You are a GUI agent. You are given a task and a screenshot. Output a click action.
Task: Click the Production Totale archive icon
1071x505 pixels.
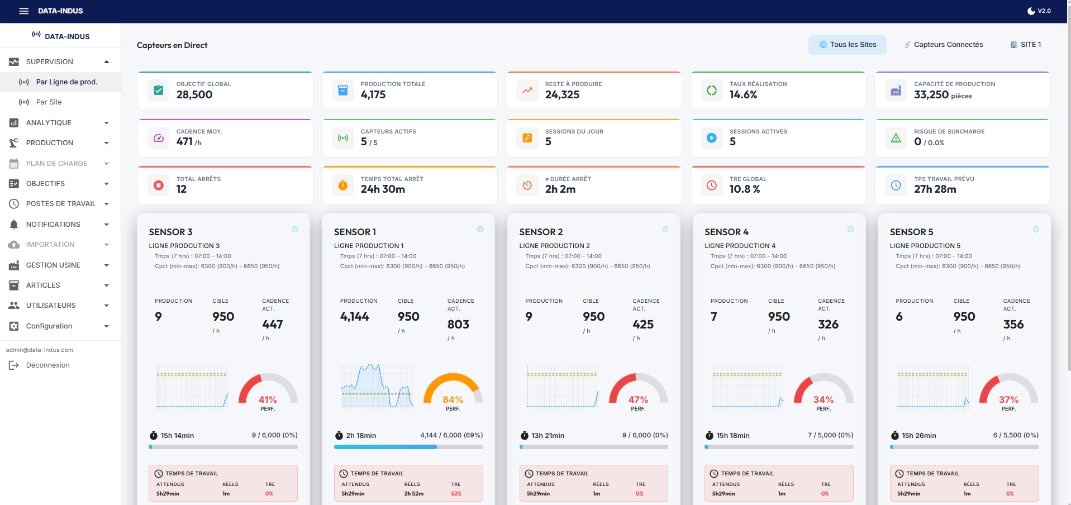tap(343, 90)
